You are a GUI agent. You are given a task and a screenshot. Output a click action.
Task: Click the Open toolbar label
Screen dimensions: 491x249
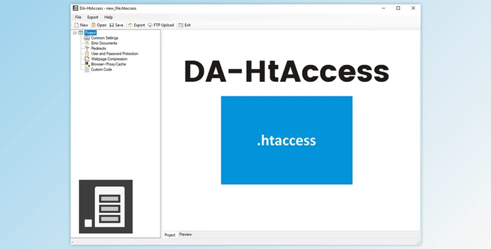[x=101, y=25]
